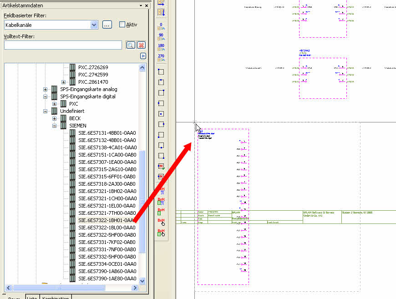Screen dimensions: 396x299
Task: Clear the full-text filter with red X
Action: tap(142, 45)
